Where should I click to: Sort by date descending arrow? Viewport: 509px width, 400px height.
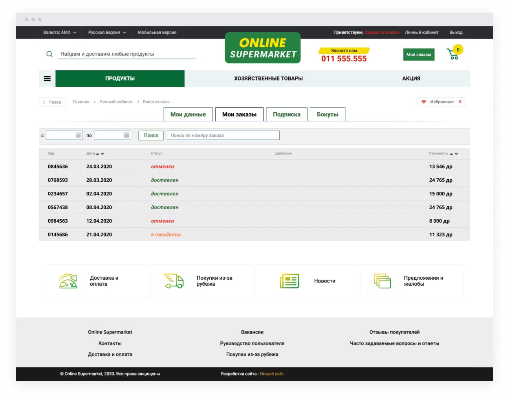pyautogui.click(x=103, y=154)
